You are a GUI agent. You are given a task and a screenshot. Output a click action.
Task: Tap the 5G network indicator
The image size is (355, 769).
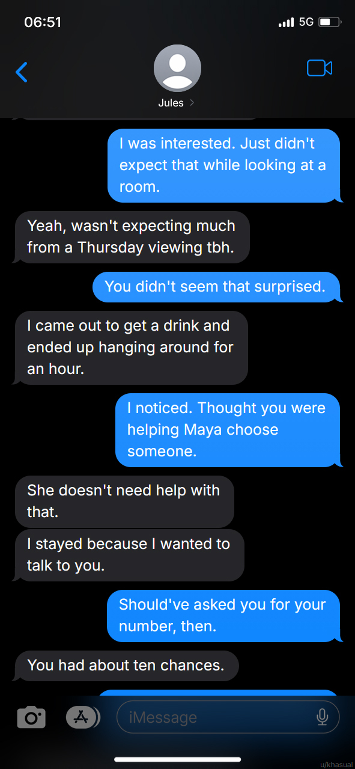click(x=306, y=22)
